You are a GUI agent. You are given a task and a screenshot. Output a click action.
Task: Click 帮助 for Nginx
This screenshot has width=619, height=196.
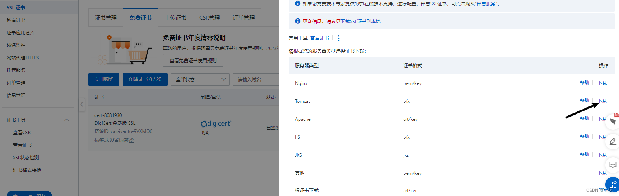[x=585, y=83]
